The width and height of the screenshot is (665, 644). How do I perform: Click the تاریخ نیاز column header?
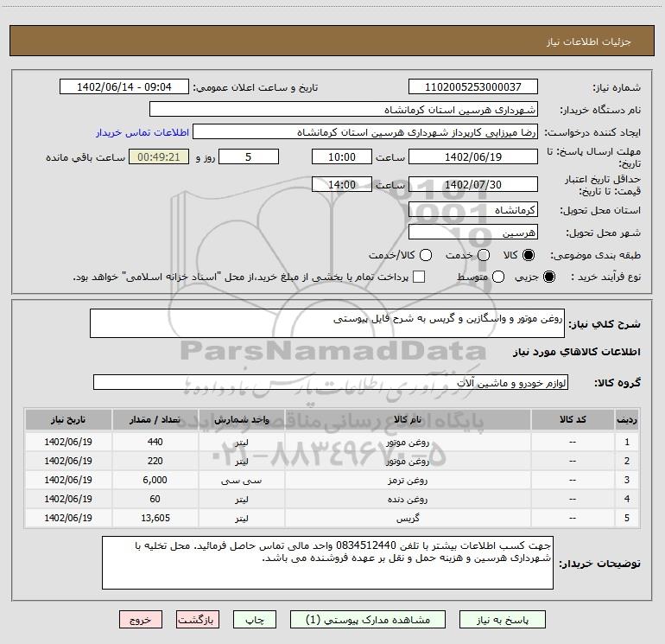coord(68,419)
